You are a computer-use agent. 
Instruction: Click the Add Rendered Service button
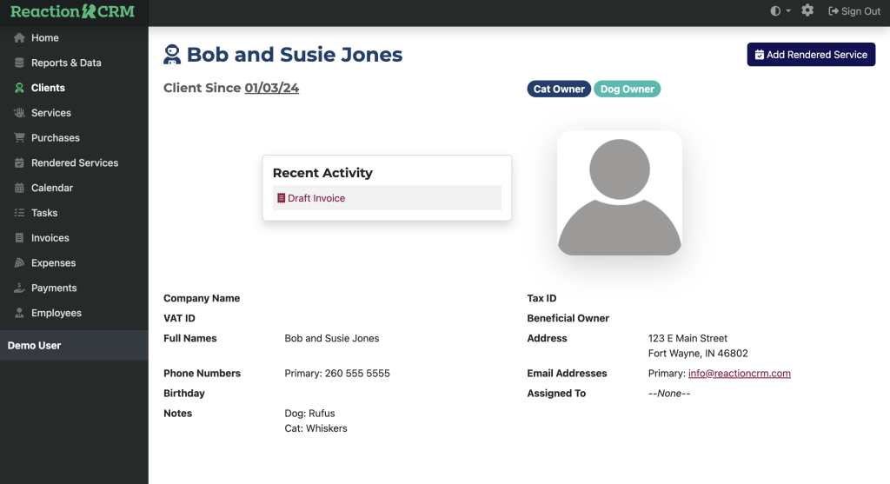(811, 55)
